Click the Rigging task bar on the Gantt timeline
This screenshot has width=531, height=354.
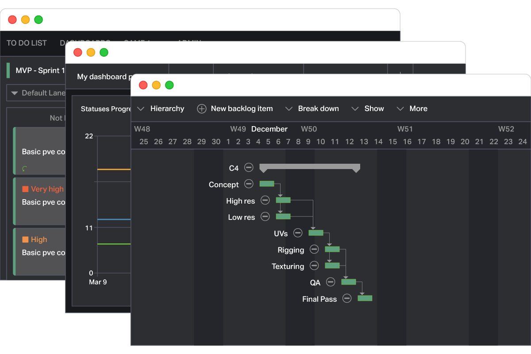pos(332,249)
